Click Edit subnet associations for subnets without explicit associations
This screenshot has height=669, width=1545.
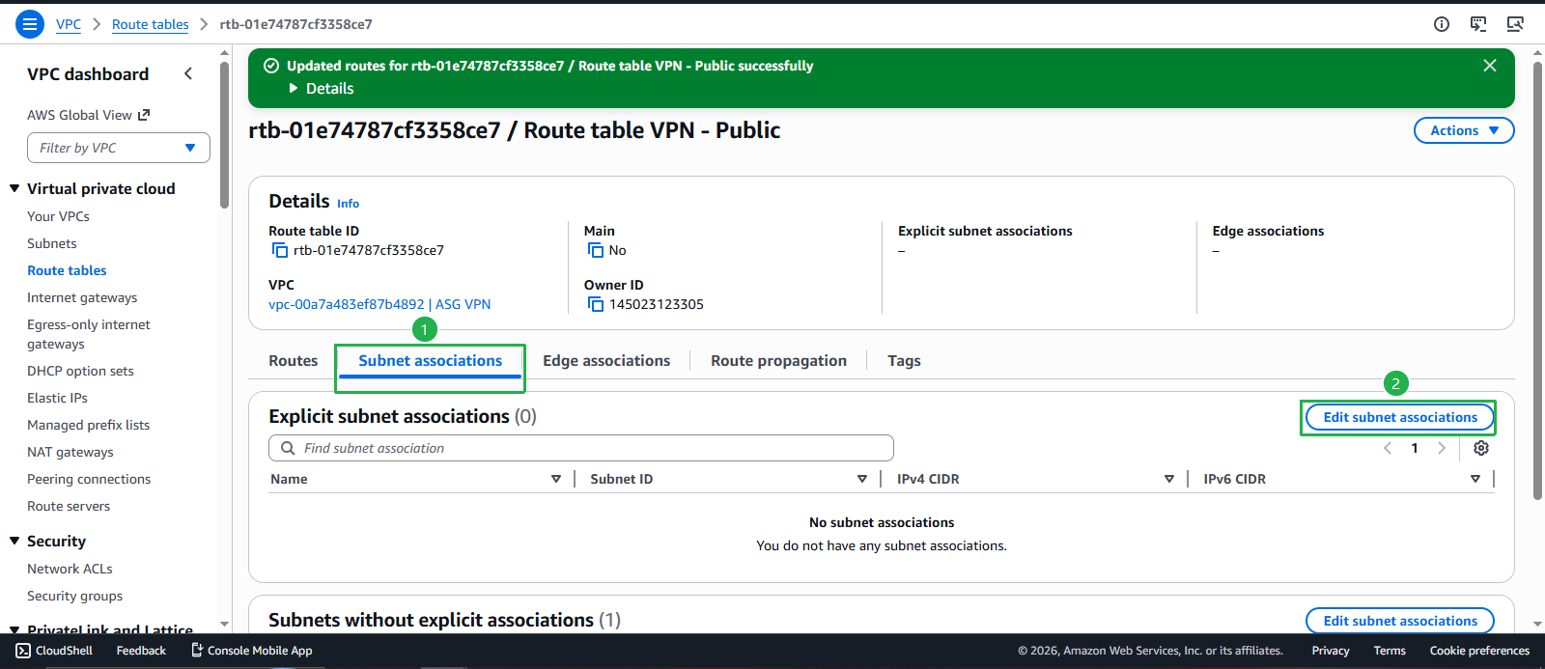pyautogui.click(x=1400, y=621)
